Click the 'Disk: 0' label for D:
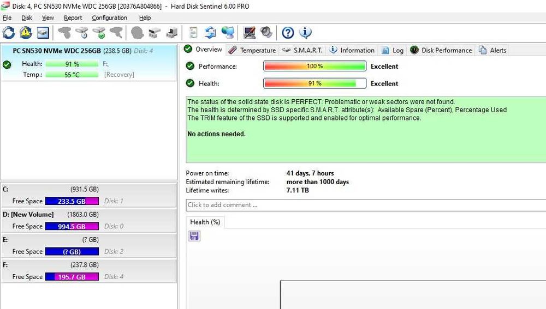This screenshot has height=309, width=546. tap(114, 226)
